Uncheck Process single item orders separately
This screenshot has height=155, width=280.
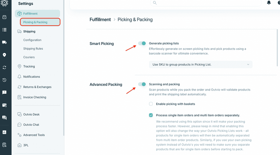151,115
